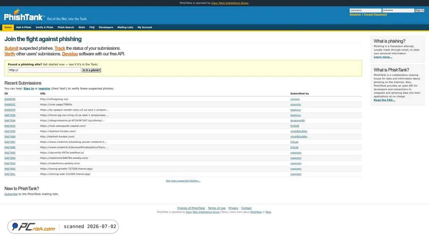Select URL text https://scan.page/708tSs
The image size is (429, 241).
[x=56, y=104]
